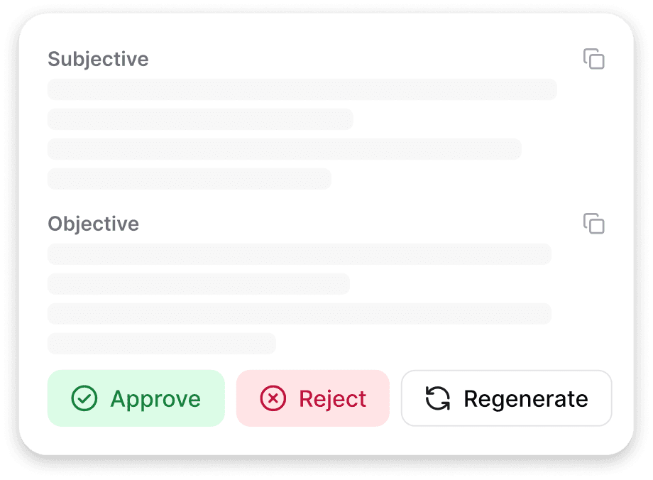
Task: Select the Objective section heading
Action: tap(93, 224)
